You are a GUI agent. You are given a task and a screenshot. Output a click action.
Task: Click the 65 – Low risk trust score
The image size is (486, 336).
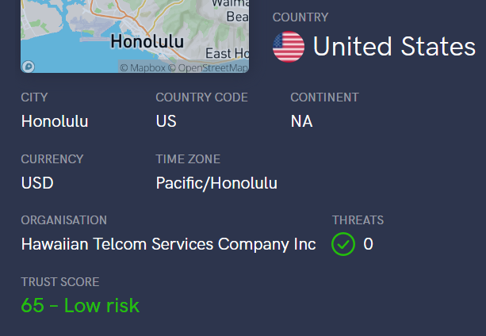point(80,305)
